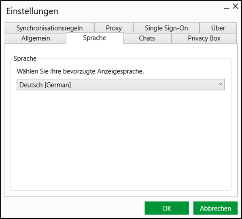Click the chevron arrow of language dropdown
Viewport: 242px width, 219px height.
pos(221,84)
